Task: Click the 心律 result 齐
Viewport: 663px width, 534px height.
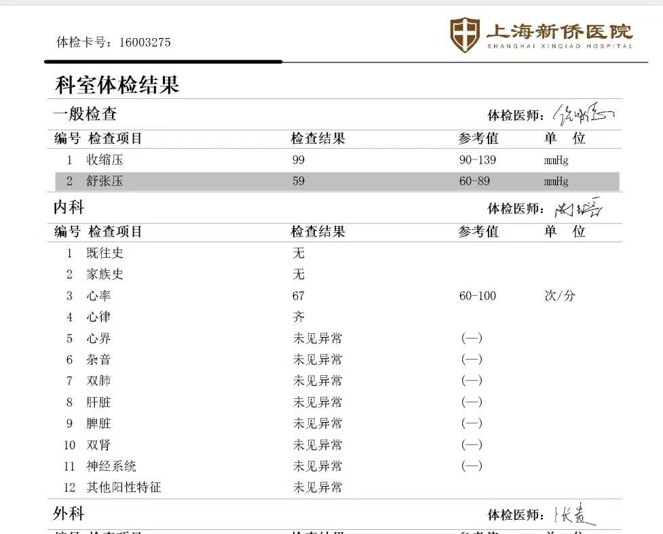Action: coord(299,317)
